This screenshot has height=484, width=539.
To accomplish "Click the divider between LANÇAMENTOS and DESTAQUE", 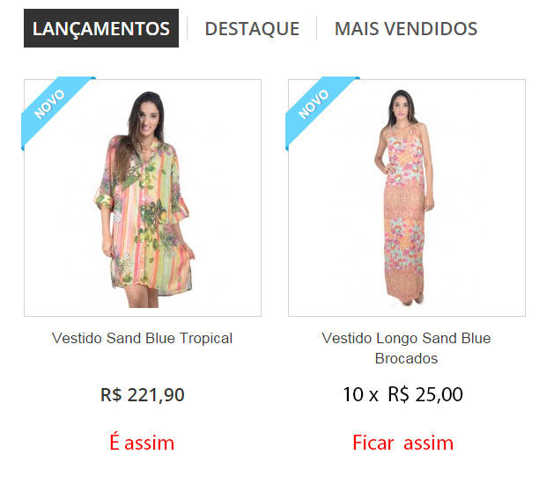I will [x=187, y=28].
